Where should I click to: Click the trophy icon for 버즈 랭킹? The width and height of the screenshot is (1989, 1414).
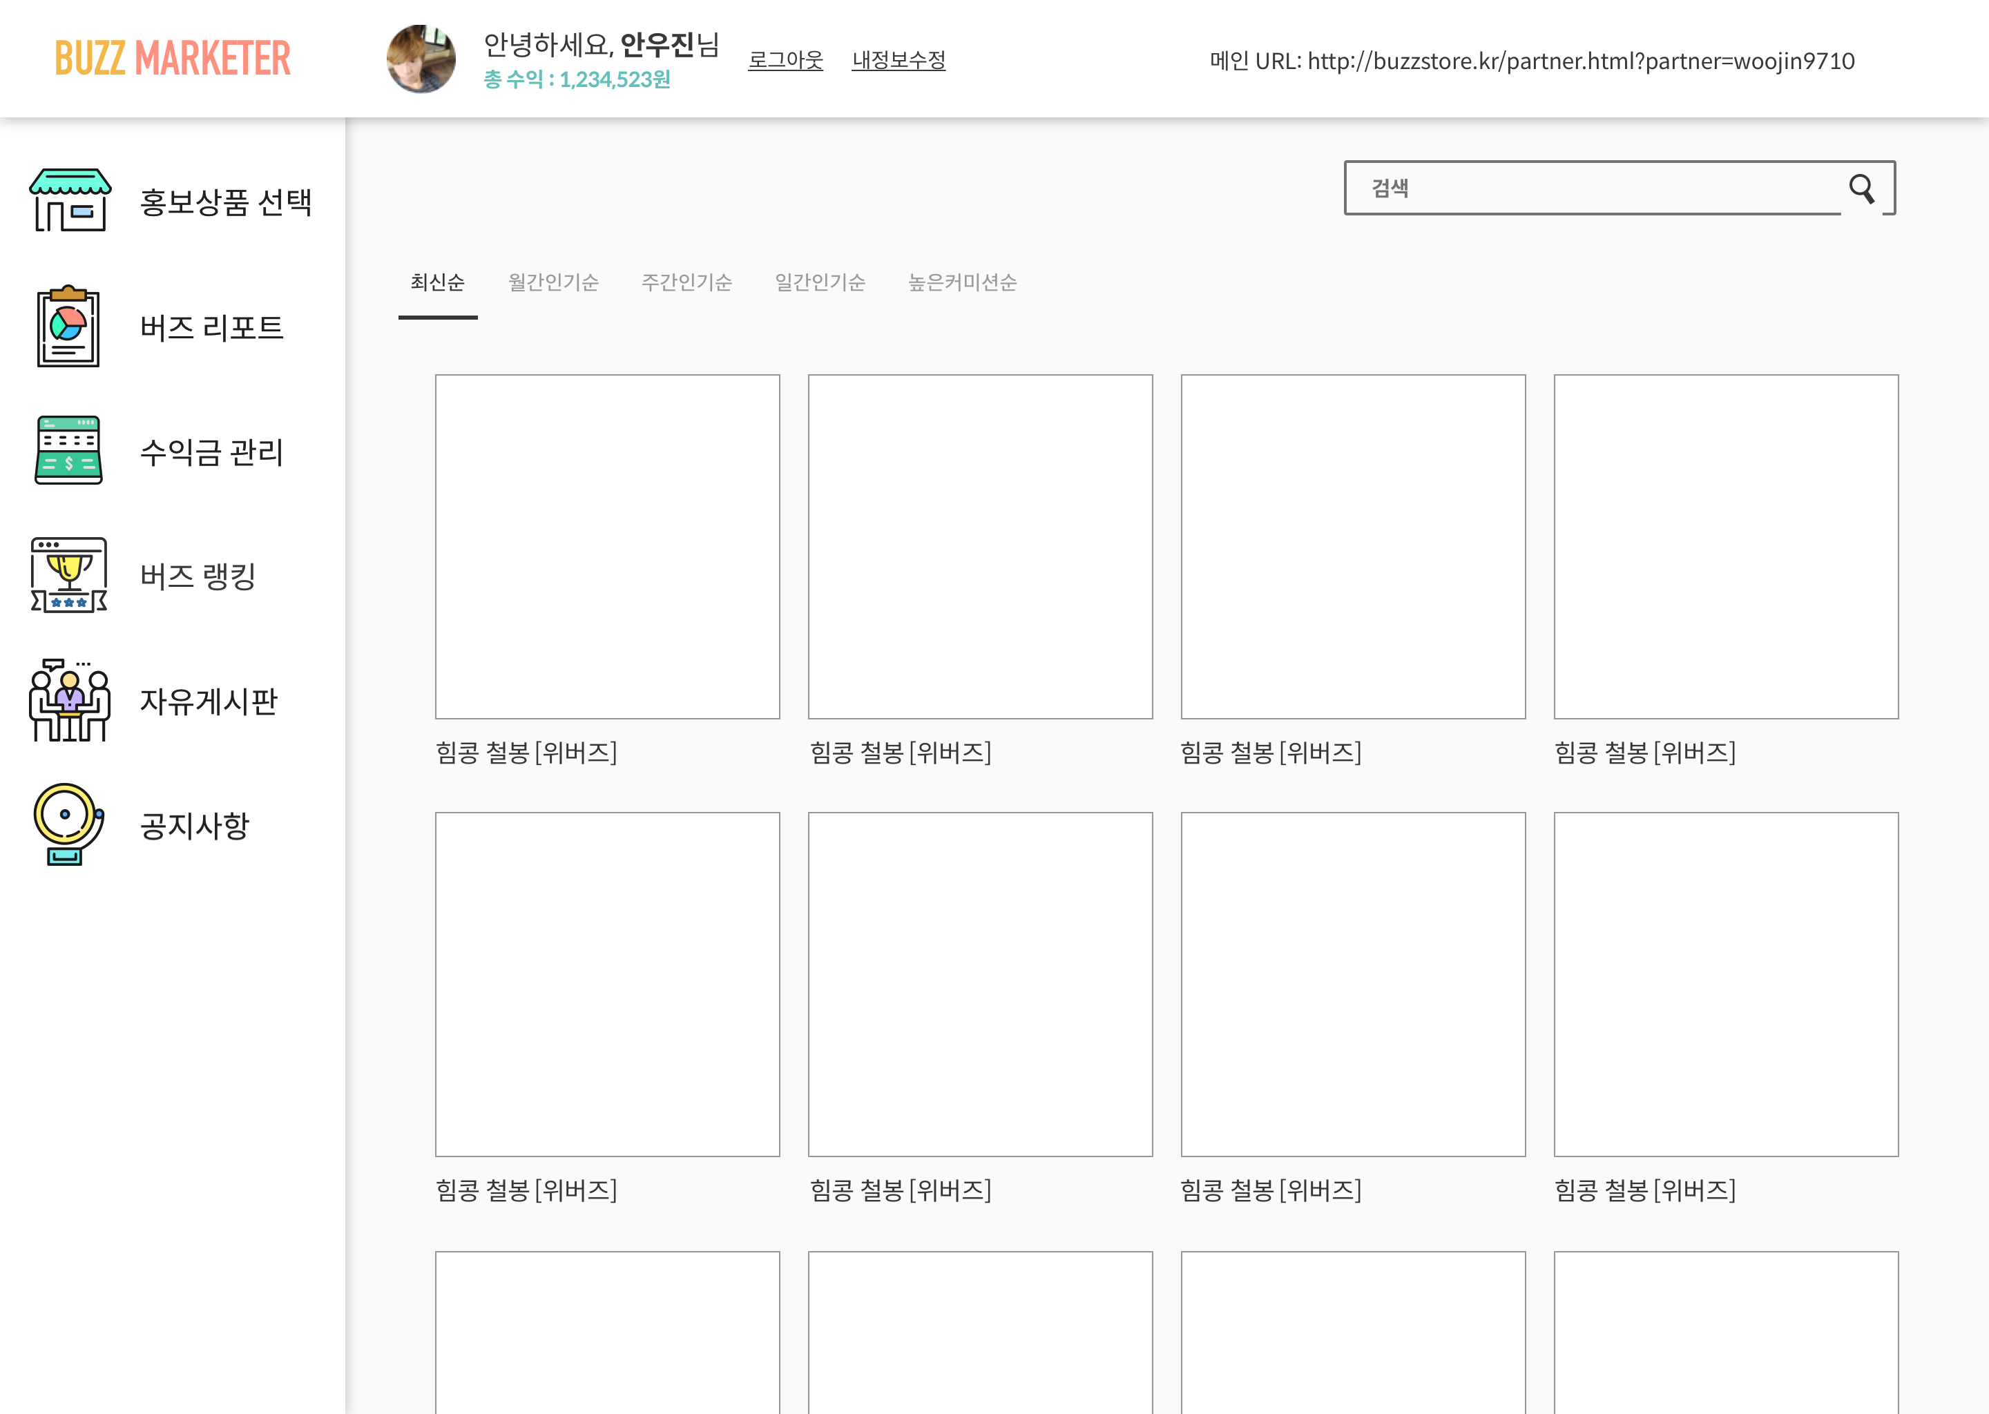(x=69, y=574)
